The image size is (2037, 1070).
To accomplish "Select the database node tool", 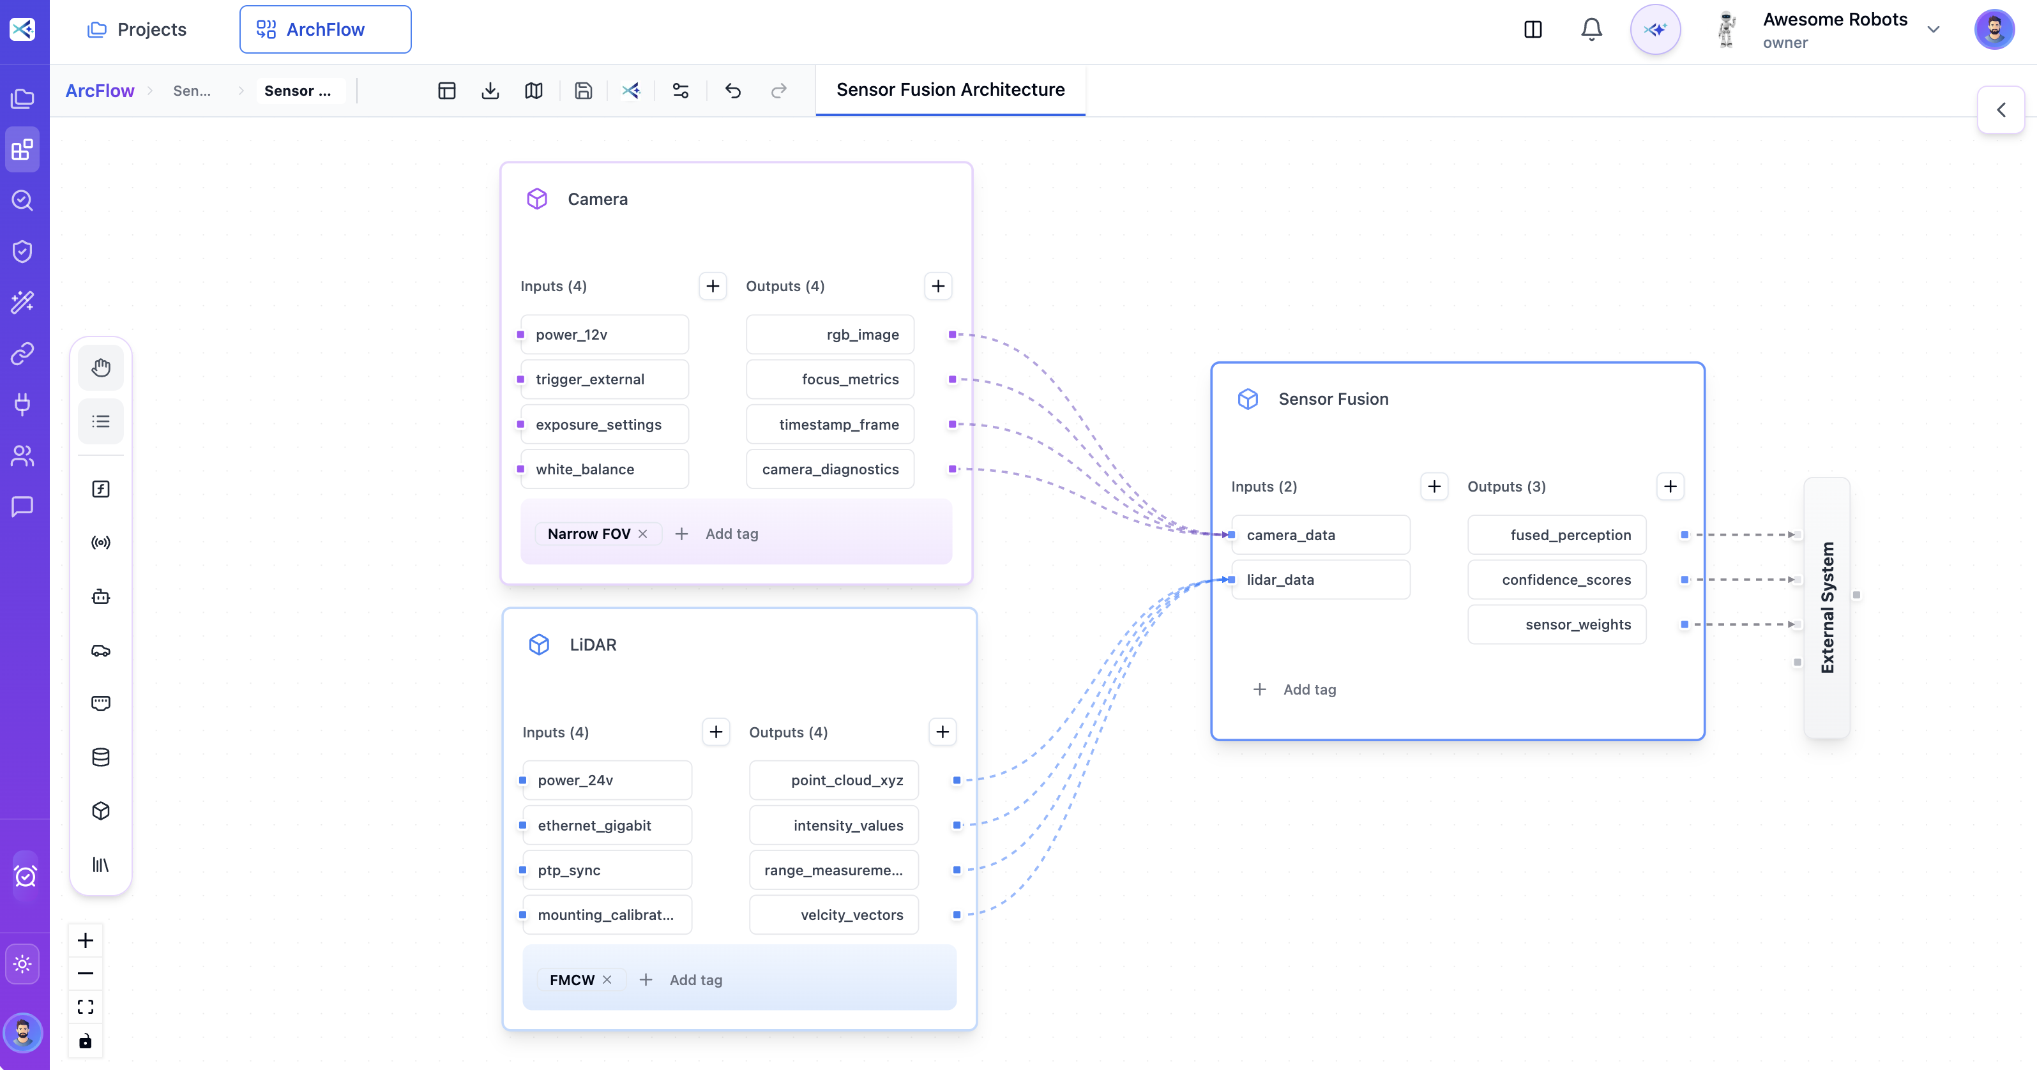I will click(x=102, y=757).
